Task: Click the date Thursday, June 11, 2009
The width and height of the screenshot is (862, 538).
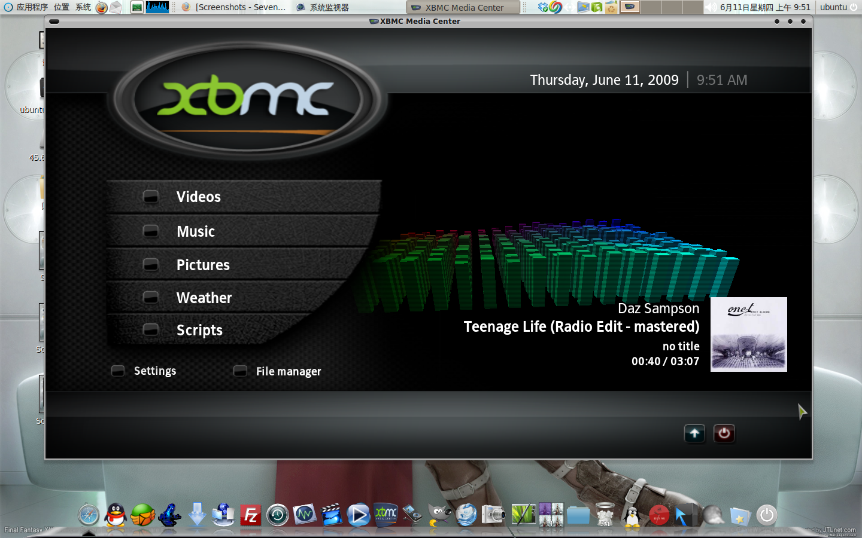Action: click(x=604, y=80)
